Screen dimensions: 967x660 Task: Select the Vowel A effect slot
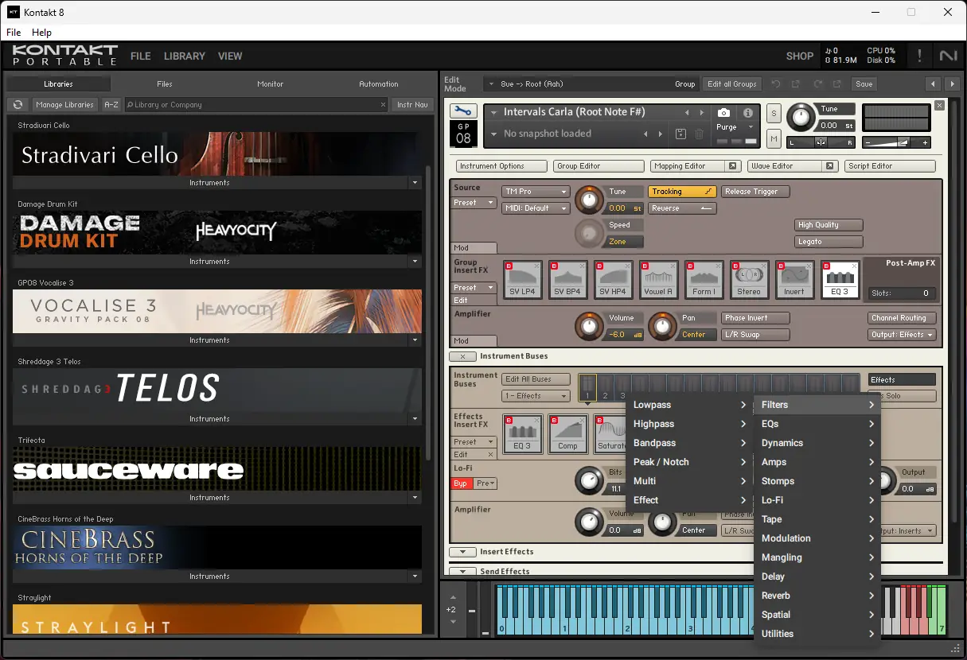click(658, 279)
